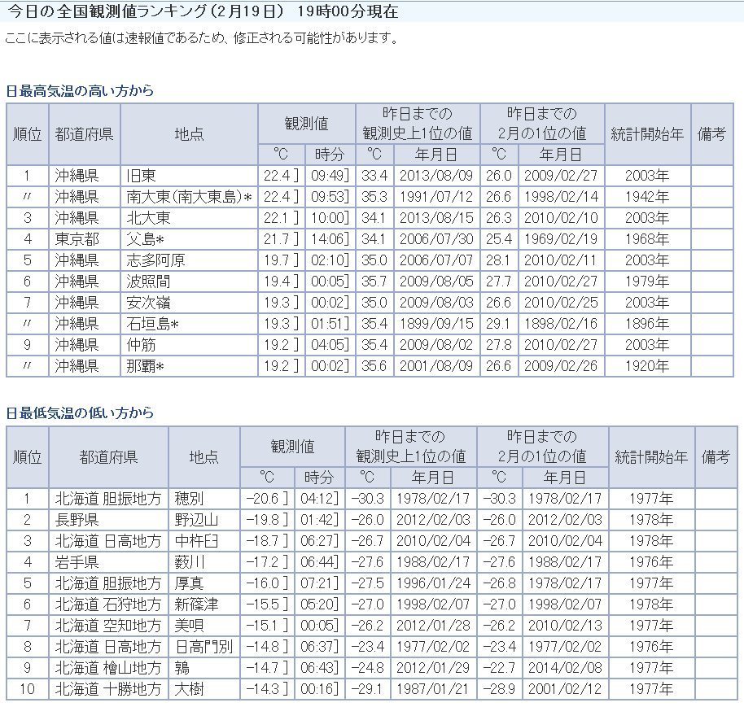Click the 1899/09/15 record date cell
The width and height of the screenshot is (744, 707).
[435, 324]
